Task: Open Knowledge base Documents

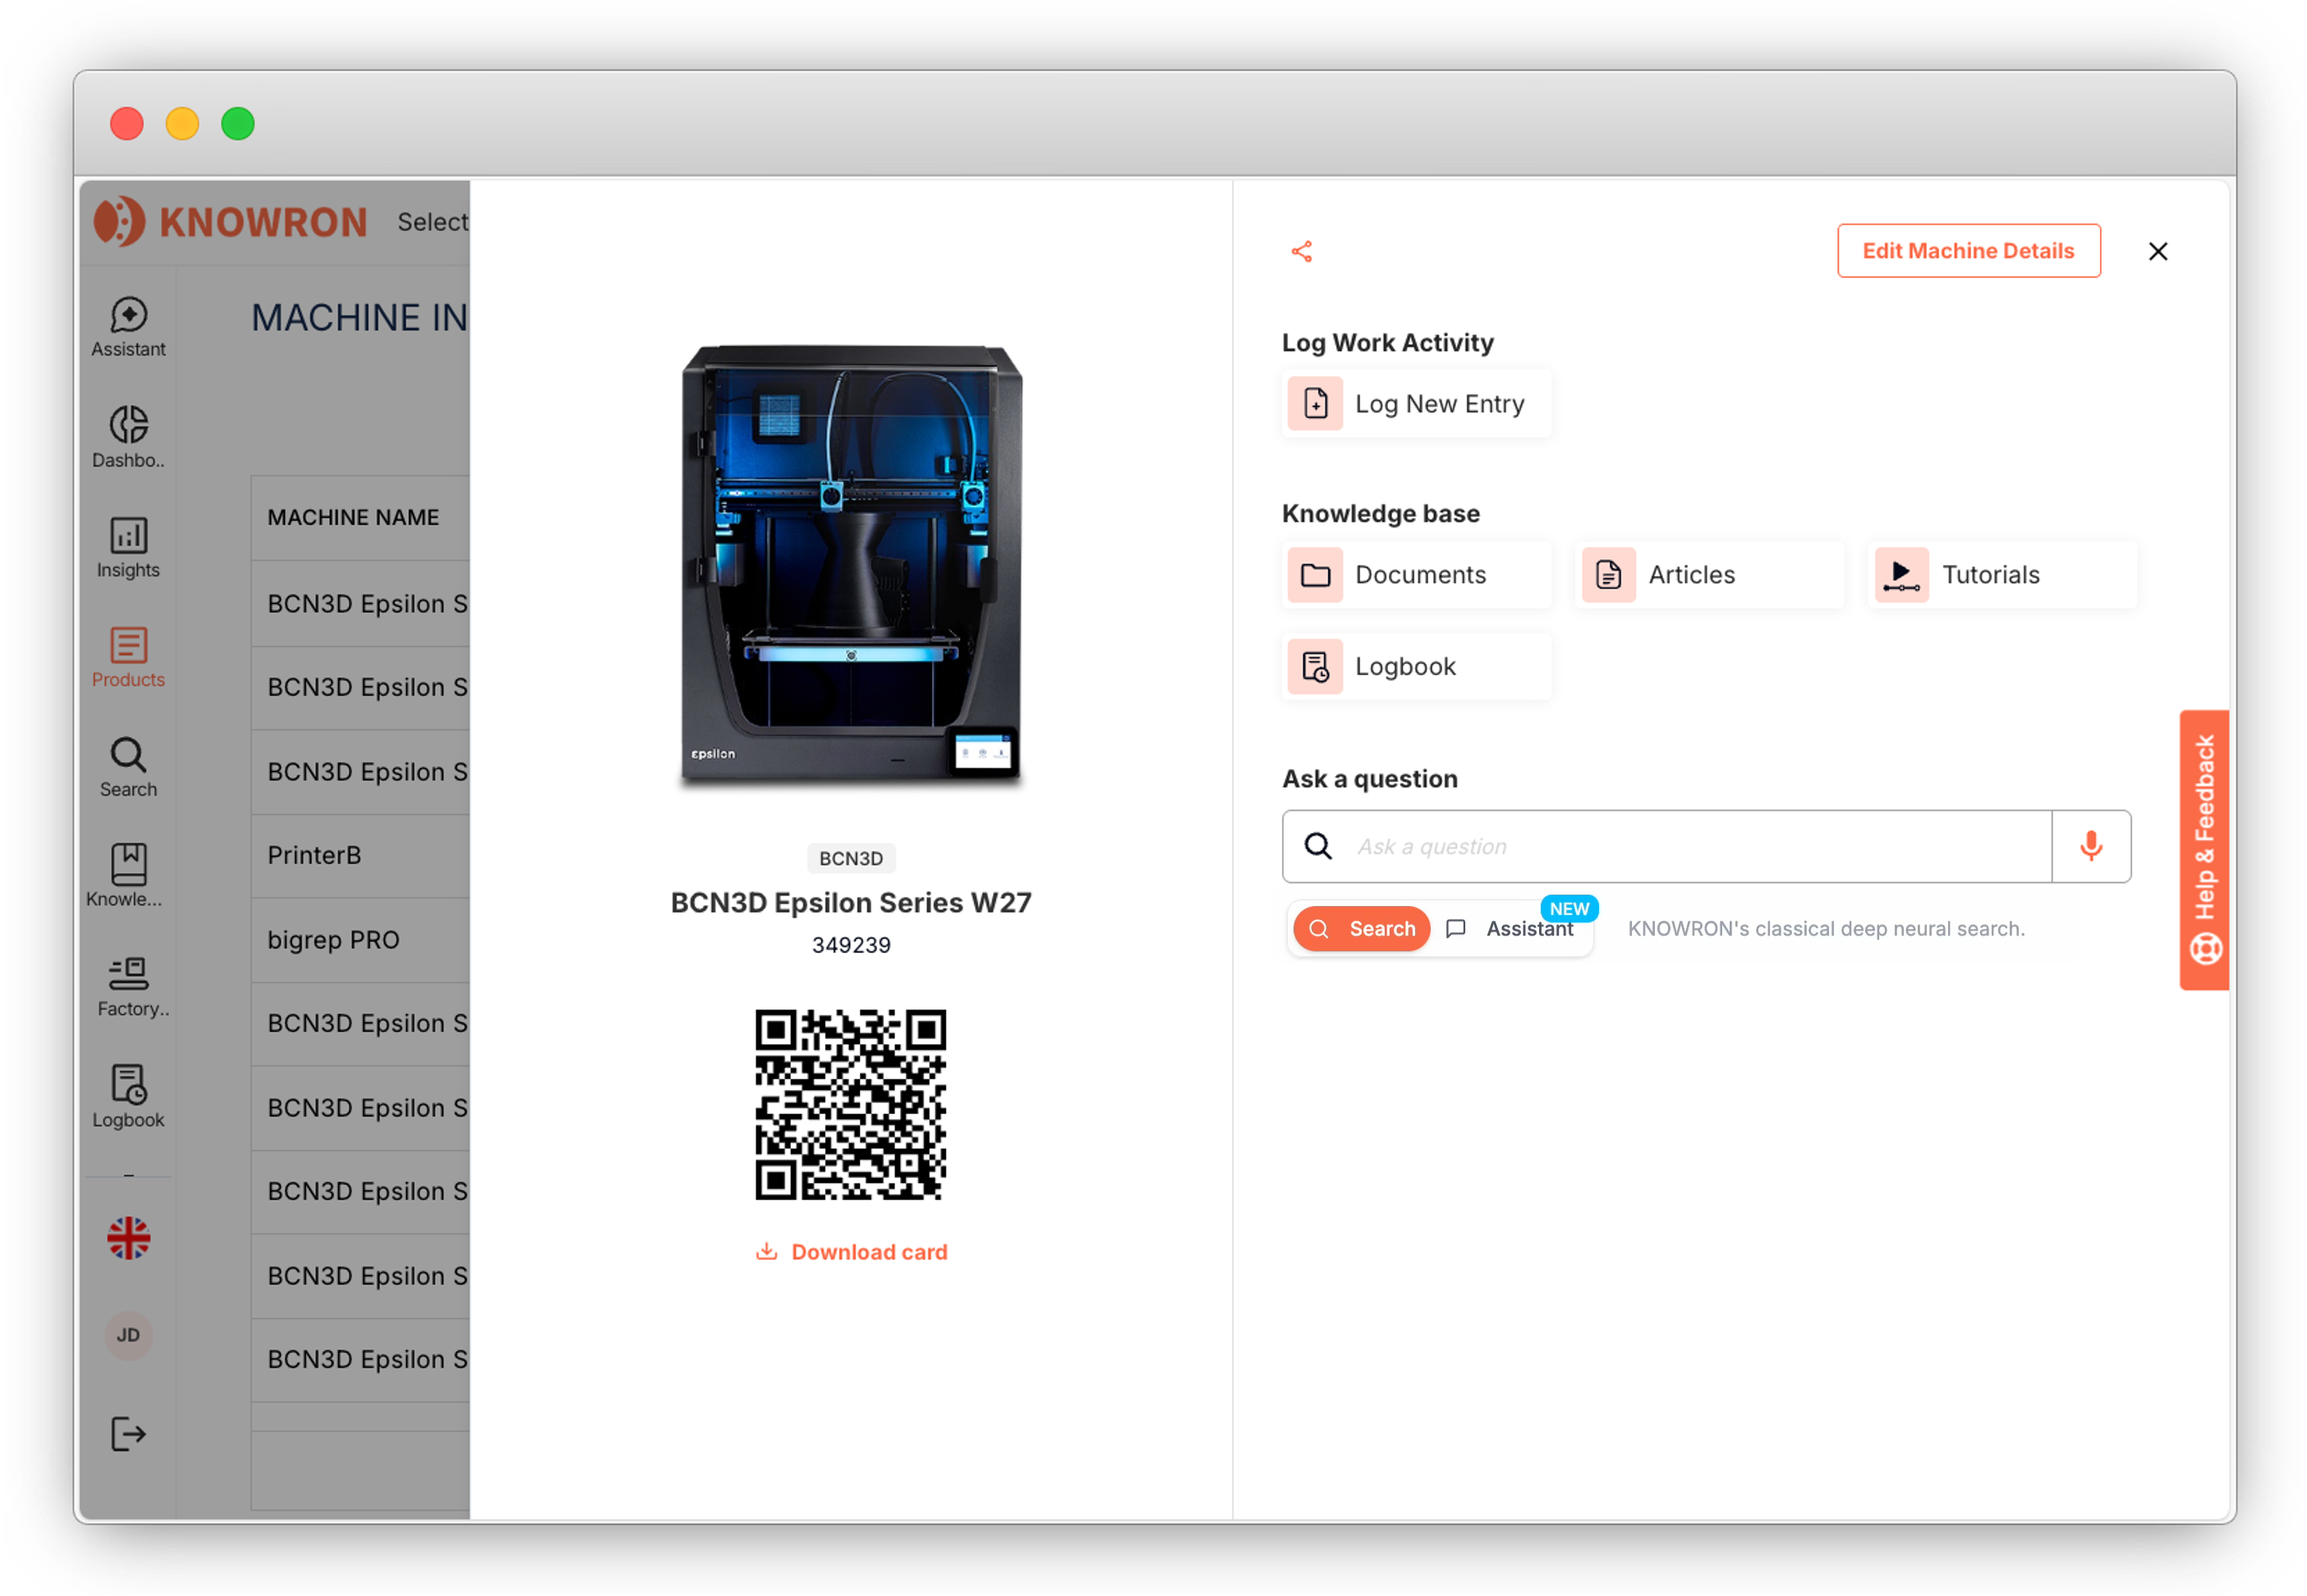Action: pyautogui.click(x=1417, y=575)
